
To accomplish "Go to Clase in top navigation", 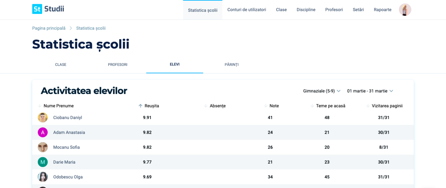I will (281, 10).
